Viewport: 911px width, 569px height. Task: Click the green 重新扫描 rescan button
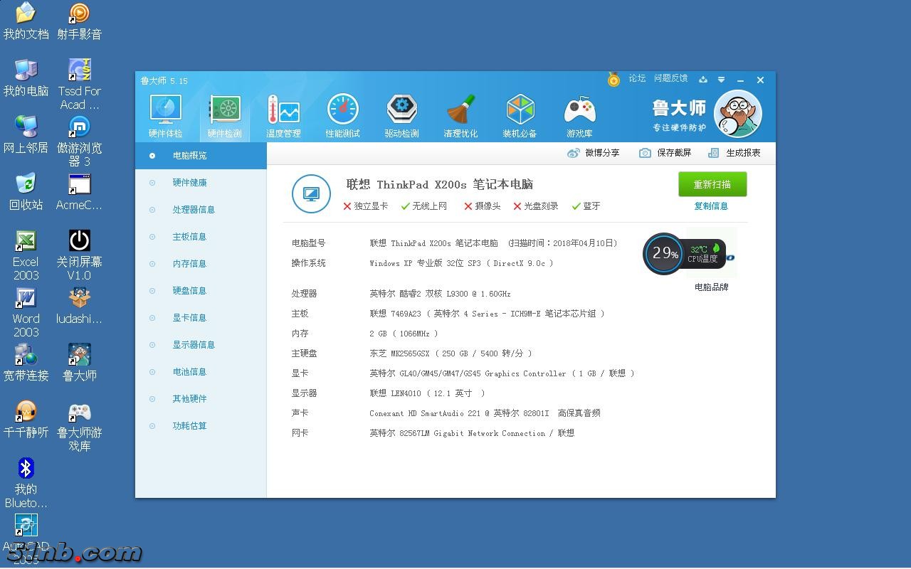point(712,184)
